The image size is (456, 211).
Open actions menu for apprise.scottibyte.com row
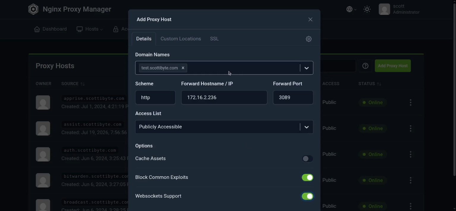411,103
